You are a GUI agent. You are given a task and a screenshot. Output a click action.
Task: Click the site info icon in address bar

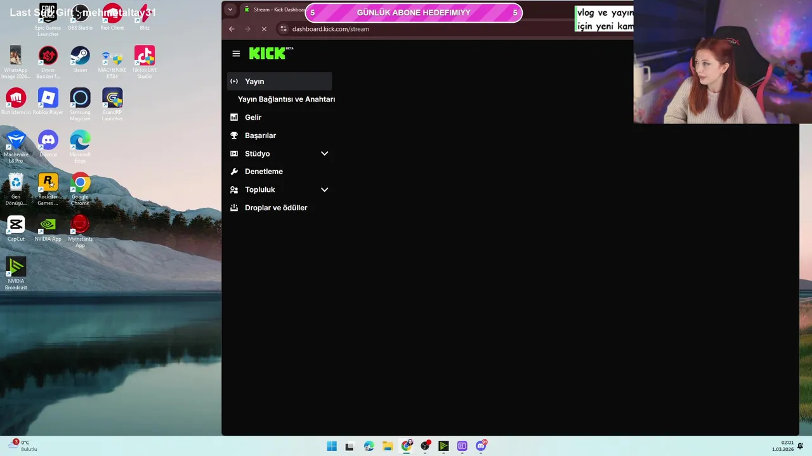click(x=284, y=28)
